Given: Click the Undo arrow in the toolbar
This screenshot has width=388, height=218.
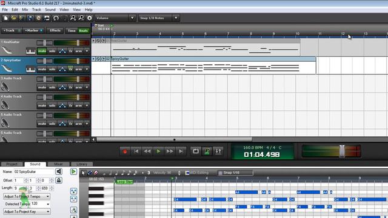Looking at the screenshot, I should 56,18.
